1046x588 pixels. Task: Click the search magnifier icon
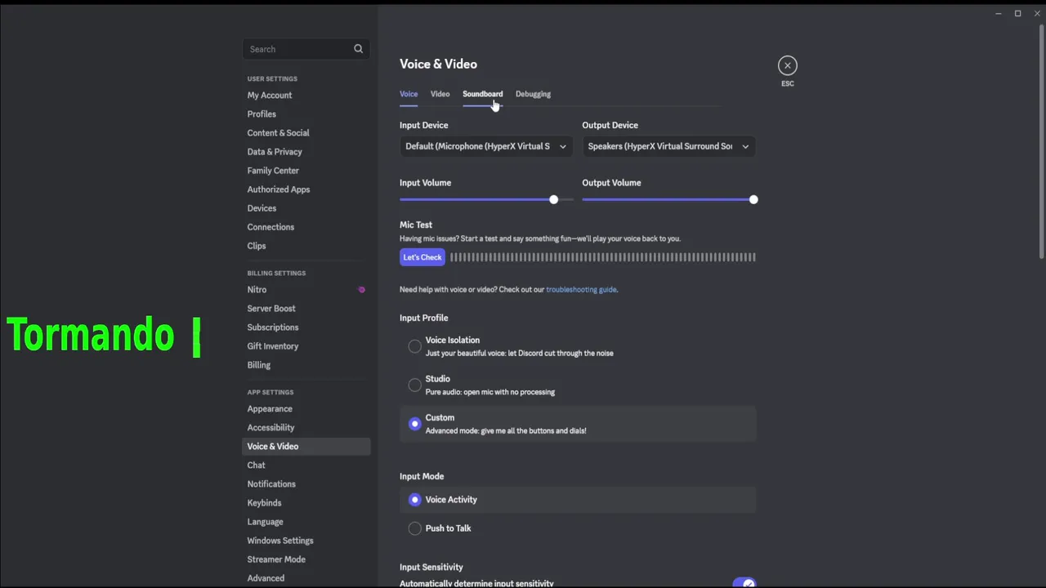point(358,49)
